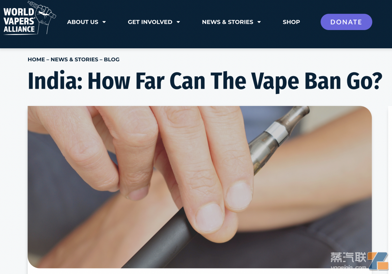Click the orange and blue watermark icon
The height and width of the screenshot is (274, 392).
coord(378,261)
